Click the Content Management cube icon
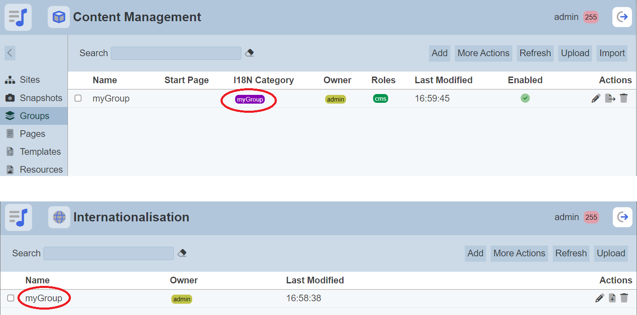Image resolution: width=637 pixels, height=315 pixels. pyautogui.click(x=59, y=17)
